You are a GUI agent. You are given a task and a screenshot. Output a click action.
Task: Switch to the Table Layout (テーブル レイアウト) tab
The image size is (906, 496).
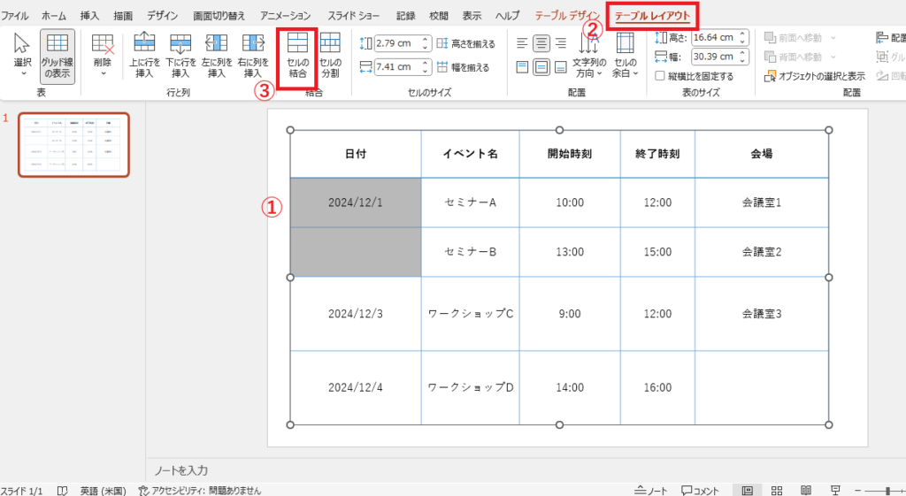(652, 16)
